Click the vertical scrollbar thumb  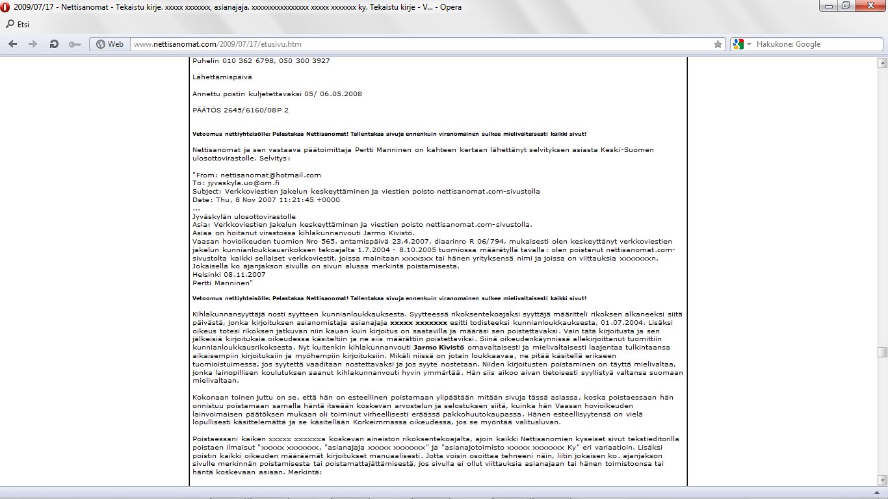point(882,352)
